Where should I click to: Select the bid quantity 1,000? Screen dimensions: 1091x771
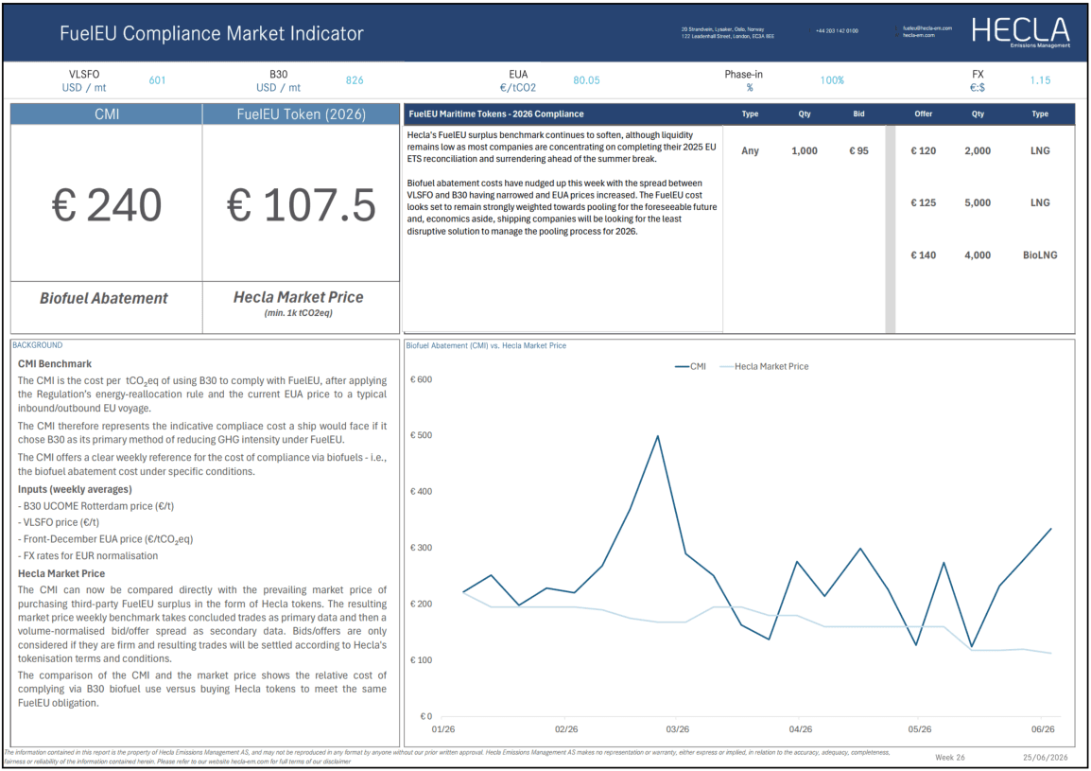pyautogui.click(x=805, y=150)
